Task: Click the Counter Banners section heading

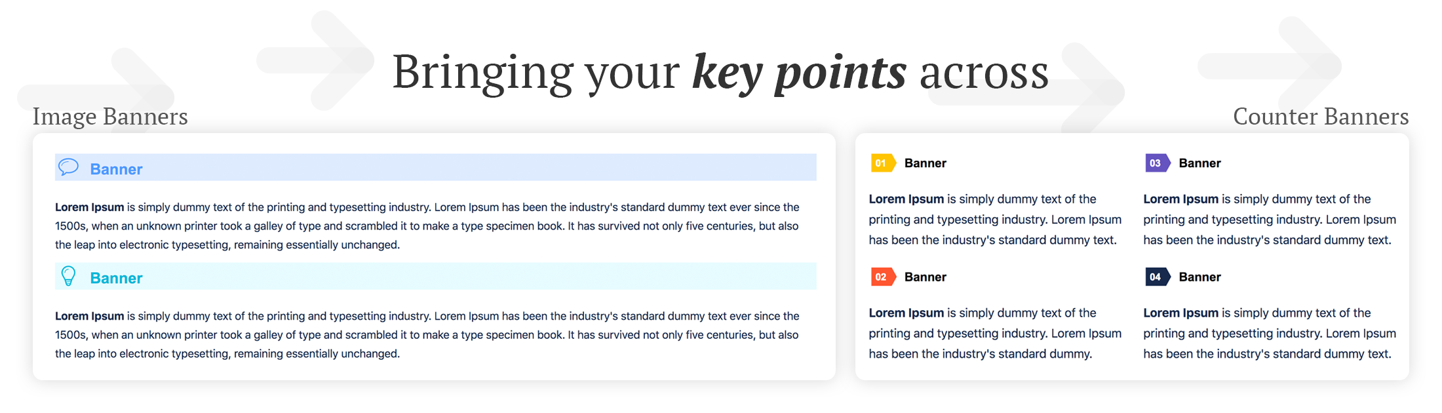Action: pyautogui.click(x=1320, y=117)
